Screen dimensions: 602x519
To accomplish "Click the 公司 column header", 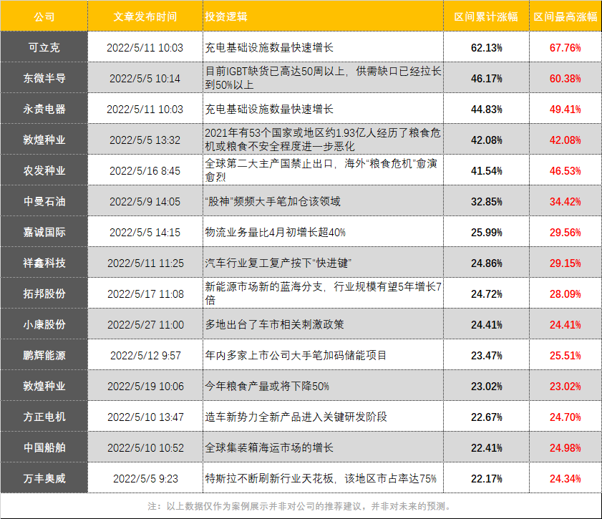I will coord(44,16).
